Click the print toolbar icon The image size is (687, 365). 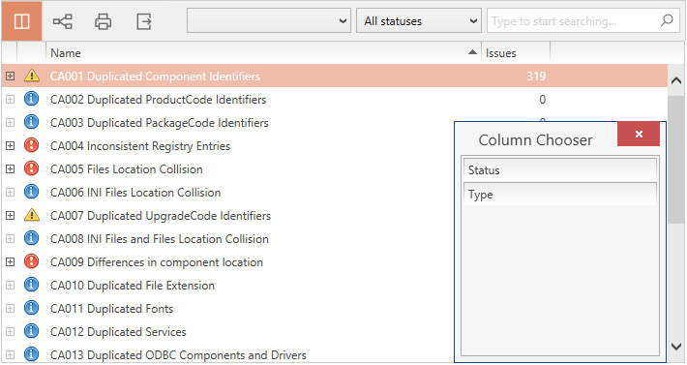point(103,21)
